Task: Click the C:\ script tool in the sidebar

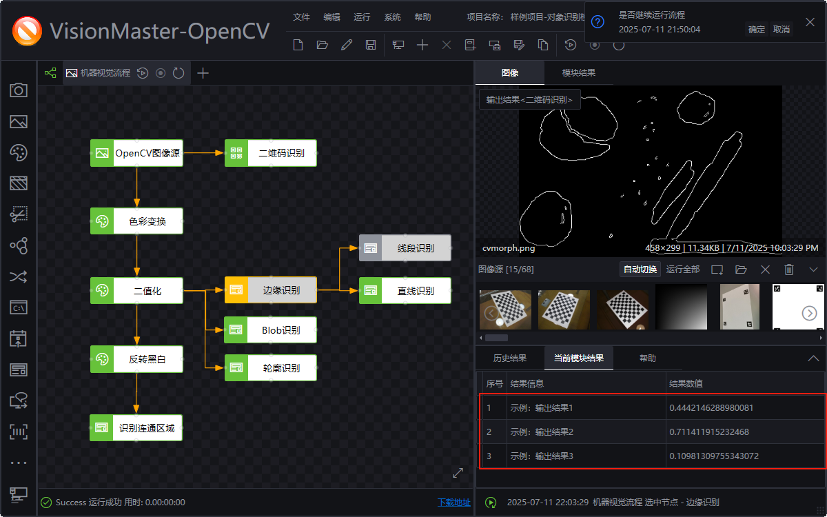Action: tap(19, 307)
